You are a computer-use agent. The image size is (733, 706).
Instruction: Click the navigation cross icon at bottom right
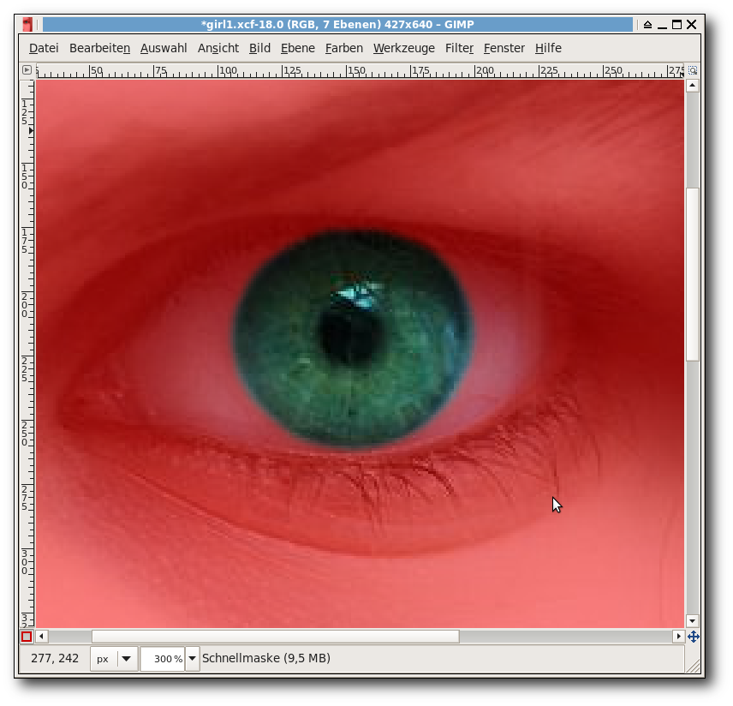[693, 637]
